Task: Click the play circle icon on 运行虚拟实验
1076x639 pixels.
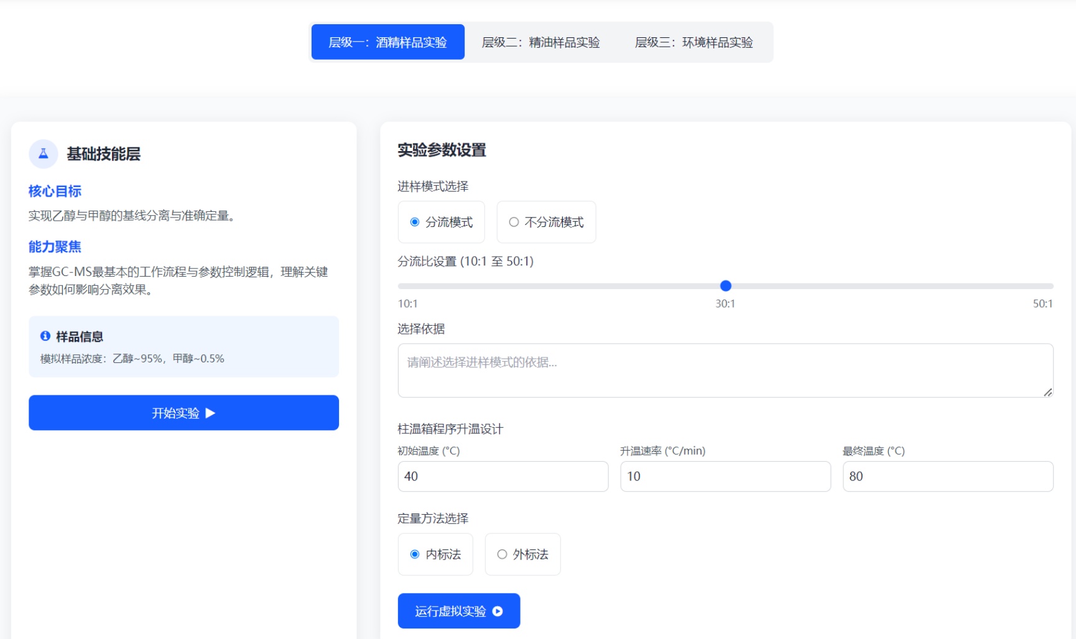Action: 498,611
